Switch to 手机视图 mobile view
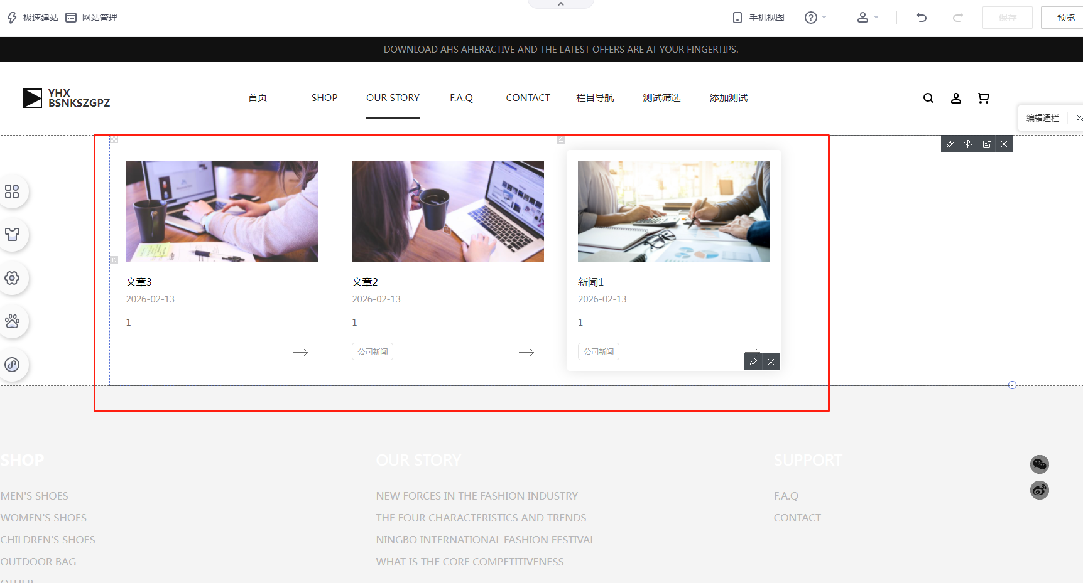The image size is (1083, 583). pyautogui.click(x=758, y=18)
